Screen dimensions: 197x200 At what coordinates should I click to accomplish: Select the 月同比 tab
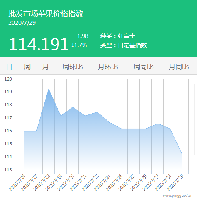[179, 67]
